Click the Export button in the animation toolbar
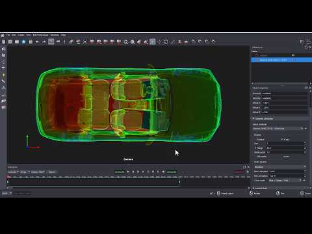Screen dimensions: 312x234 pos(52,172)
